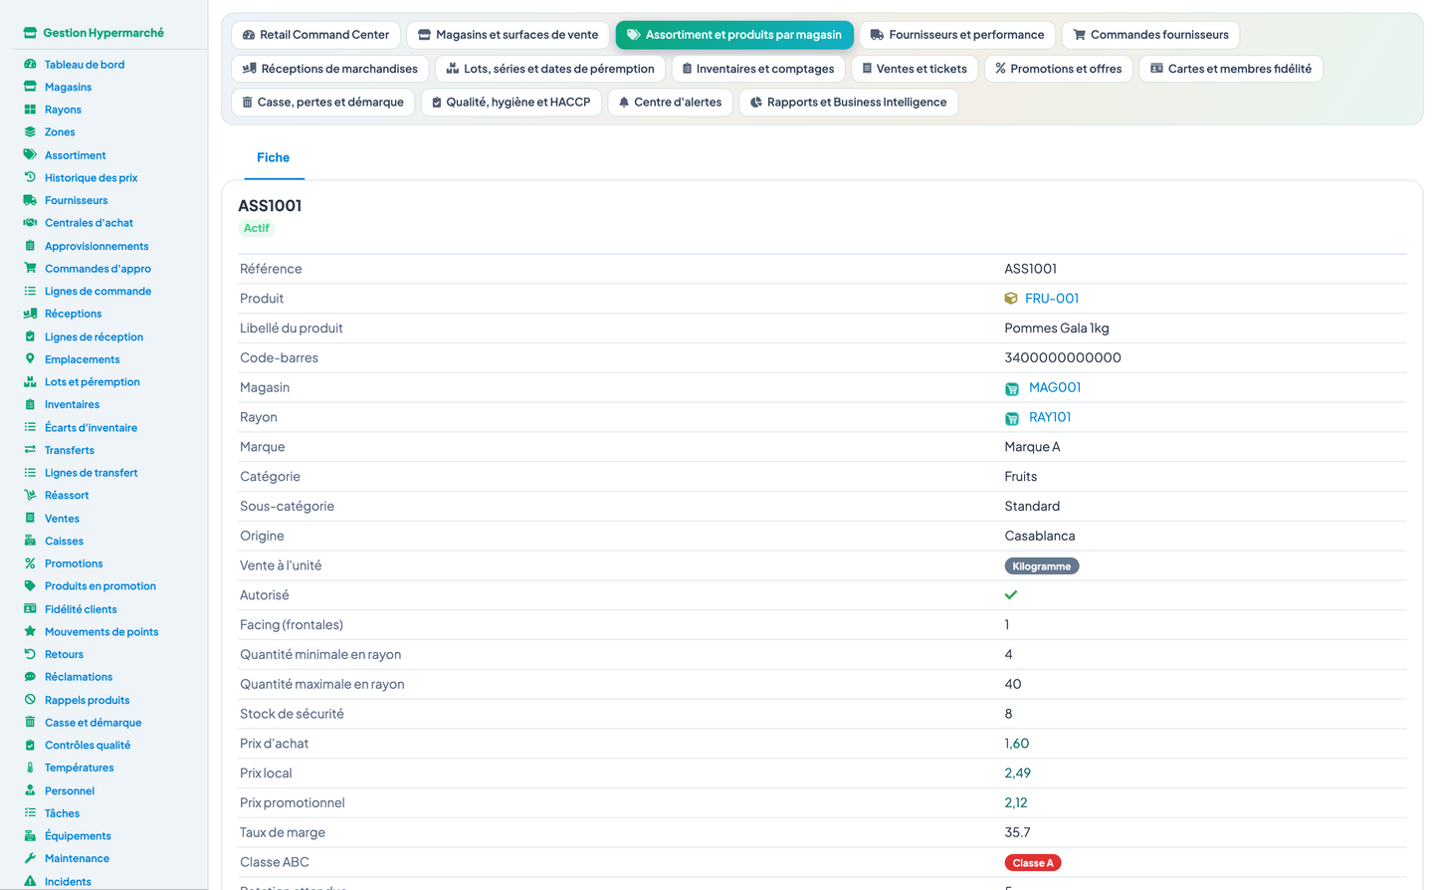Click the Emplacements map pin icon
Viewport: 1438px width, 890px height.
pyautogui.click(x=30, y=358)
